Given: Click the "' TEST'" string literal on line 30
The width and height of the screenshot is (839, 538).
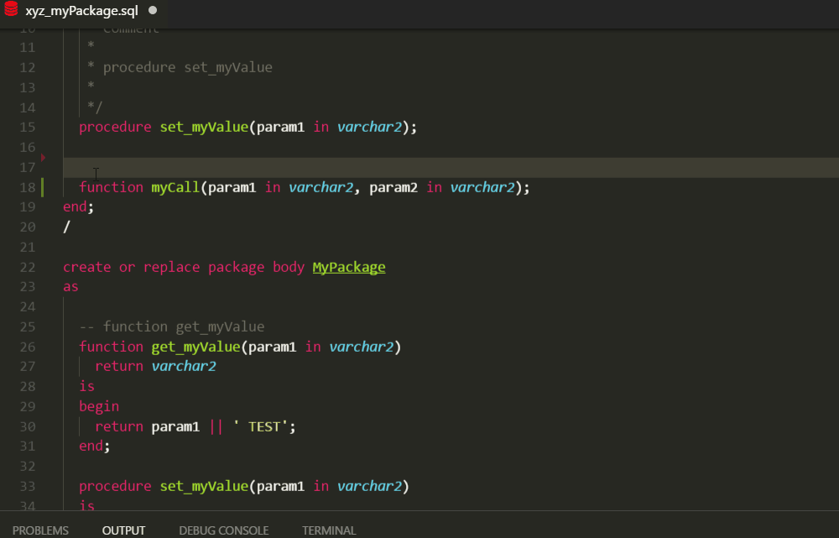Looking at the screenshot, I should pyautogui.click(x=261, y=426).
